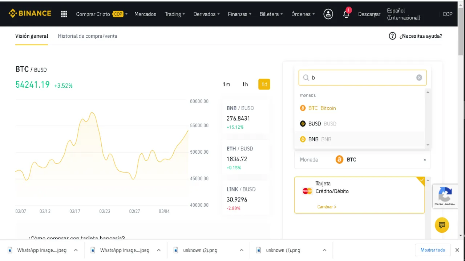Select the Tarjeta Crédito/Débito payment option

coord(359,195)
